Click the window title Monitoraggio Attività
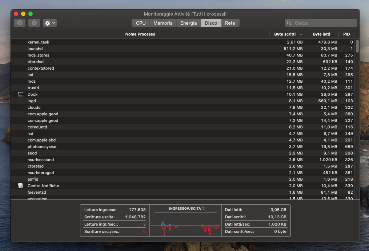Image resolution: width=369 pixels, height=251 pixels. (185, 14)
